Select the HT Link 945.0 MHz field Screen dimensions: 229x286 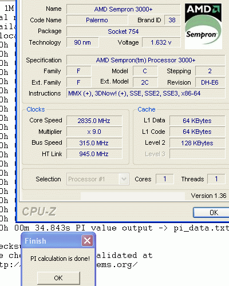(94, 154)
